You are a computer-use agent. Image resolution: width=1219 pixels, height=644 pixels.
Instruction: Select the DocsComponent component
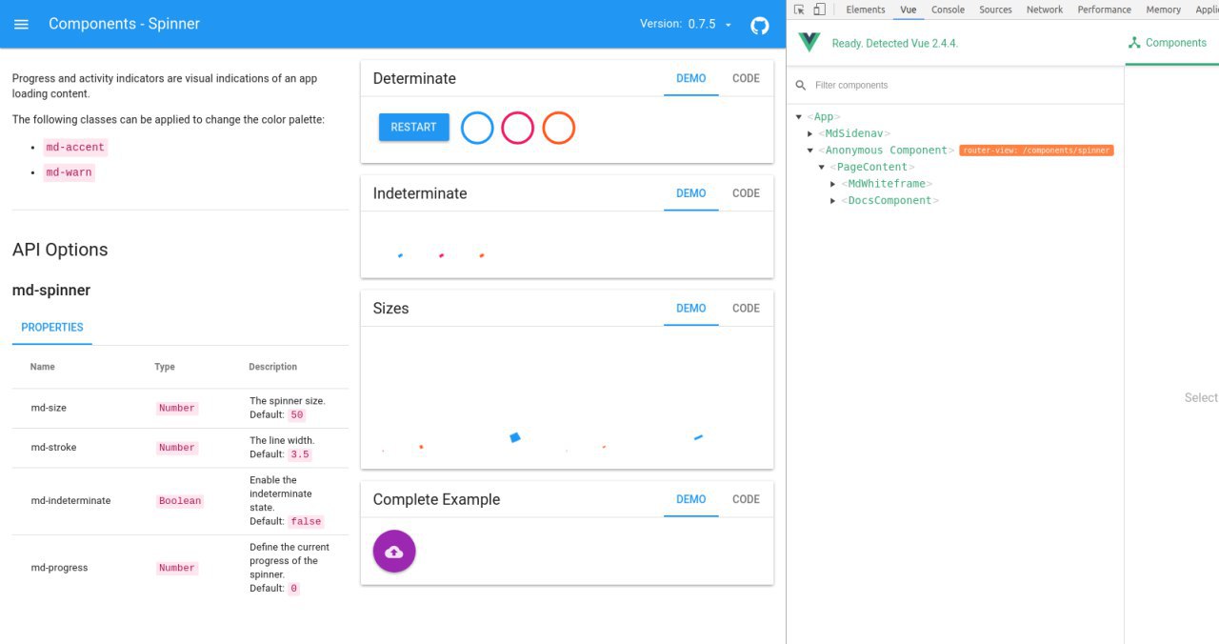click(x=891, y=200)
